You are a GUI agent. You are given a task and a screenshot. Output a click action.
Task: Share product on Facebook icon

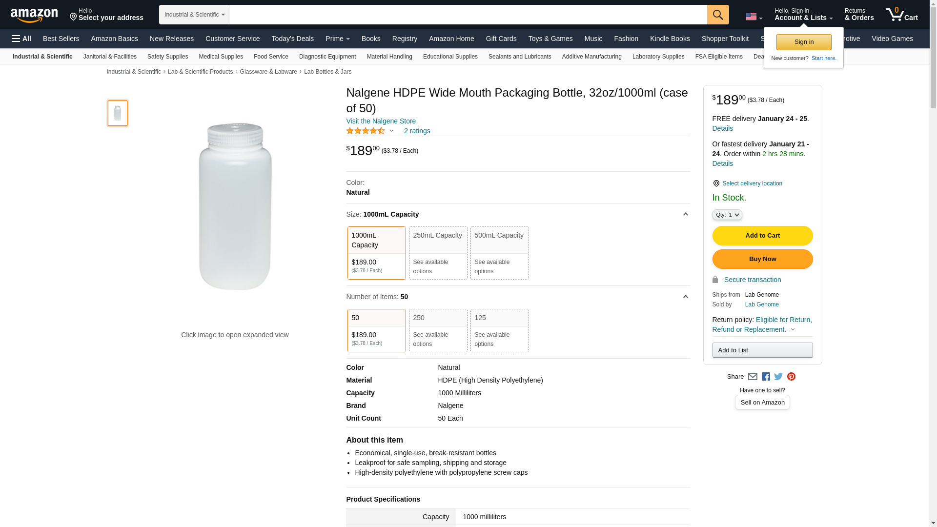(766, 377)
